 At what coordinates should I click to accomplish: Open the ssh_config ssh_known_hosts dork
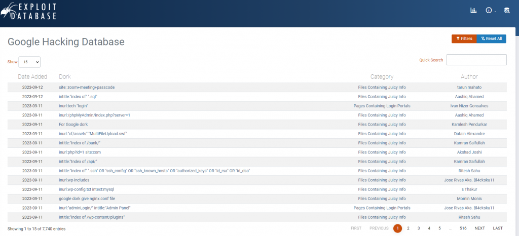click(154, 171)
